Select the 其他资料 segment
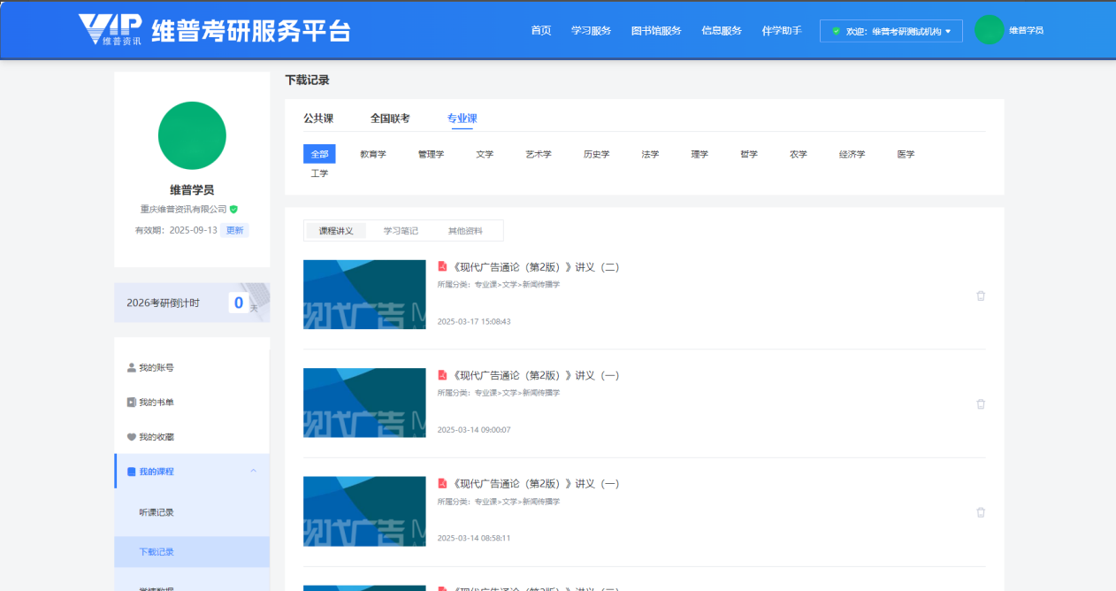 pos(465,231)
